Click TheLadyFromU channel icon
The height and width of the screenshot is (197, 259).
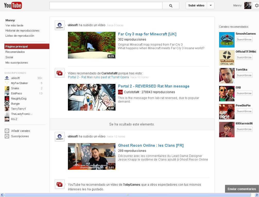point(7,114)
